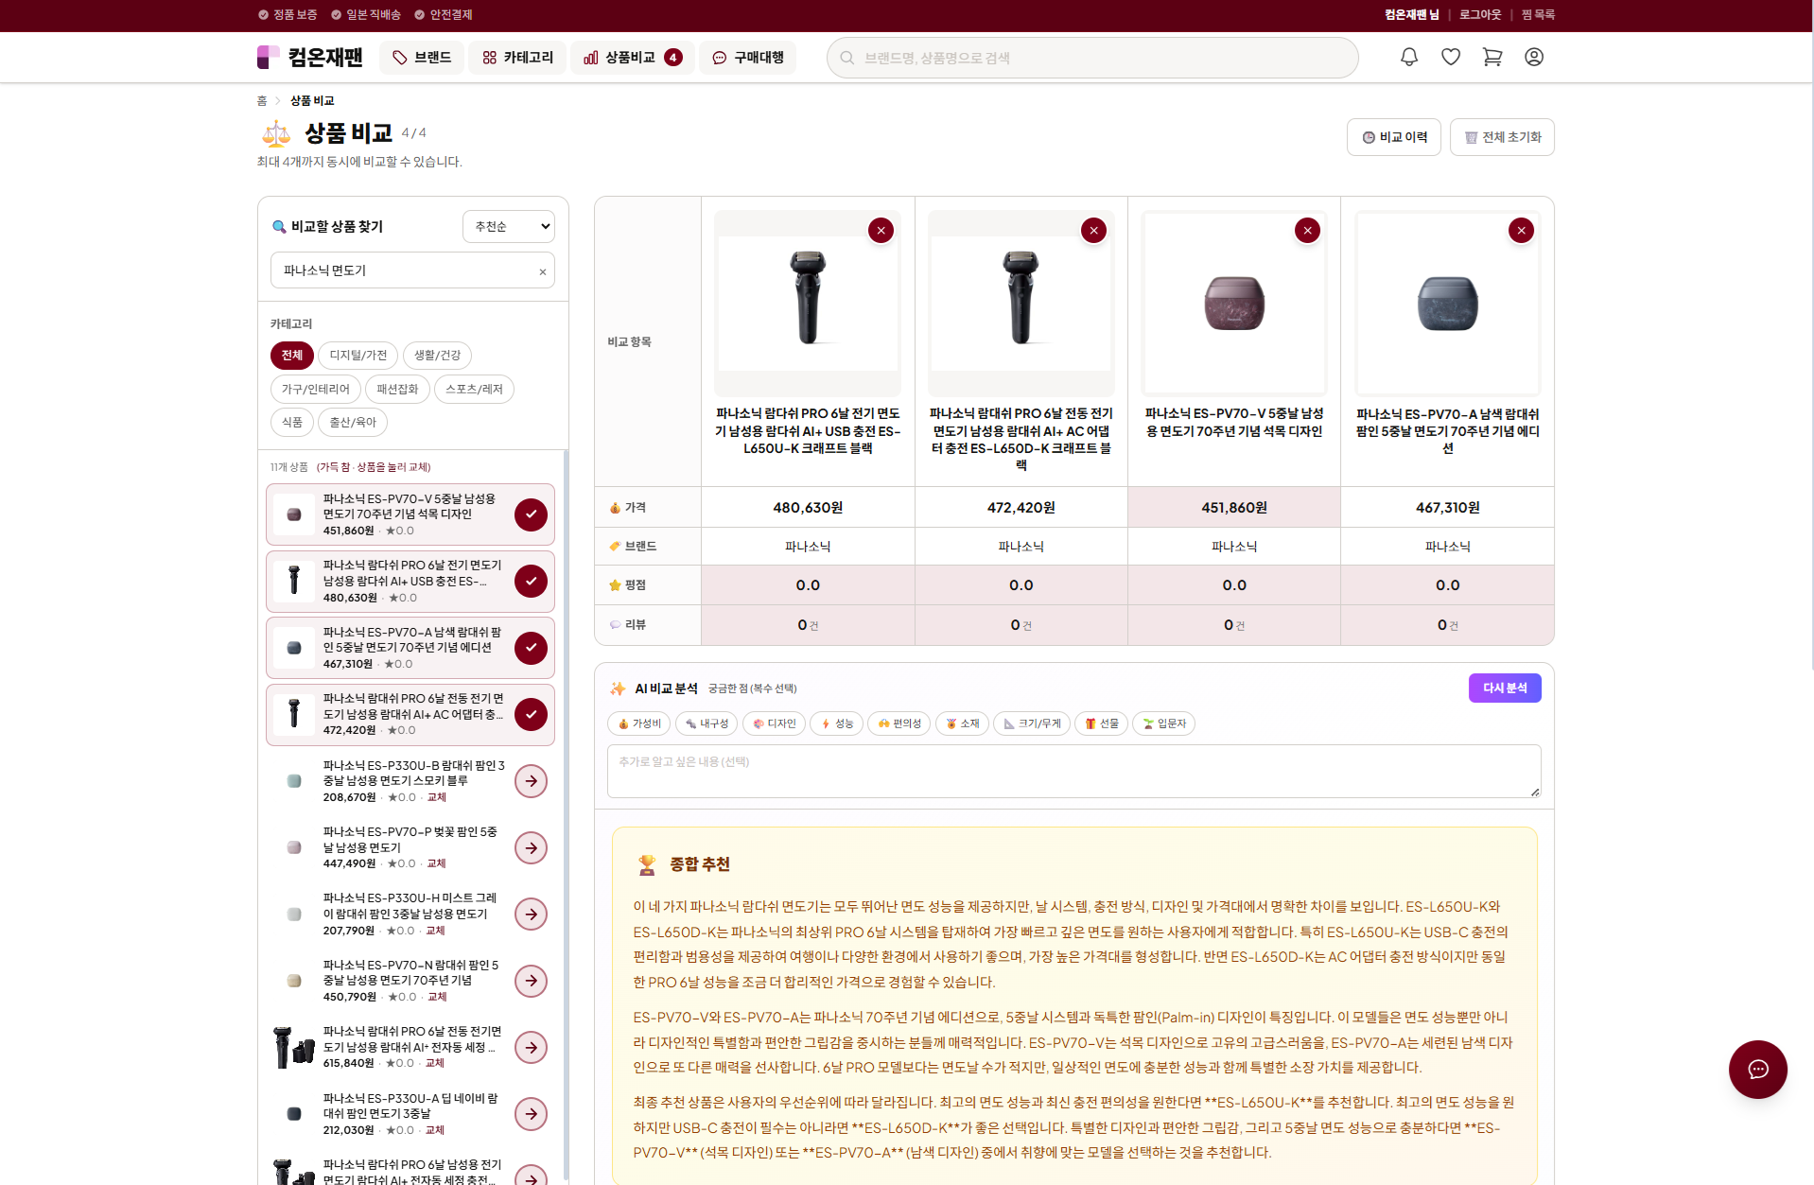Click the 추가로 알고 싶은 내용 textarea
The height and width of the screenshot is (1185, 1814).
pos(1073,772)
